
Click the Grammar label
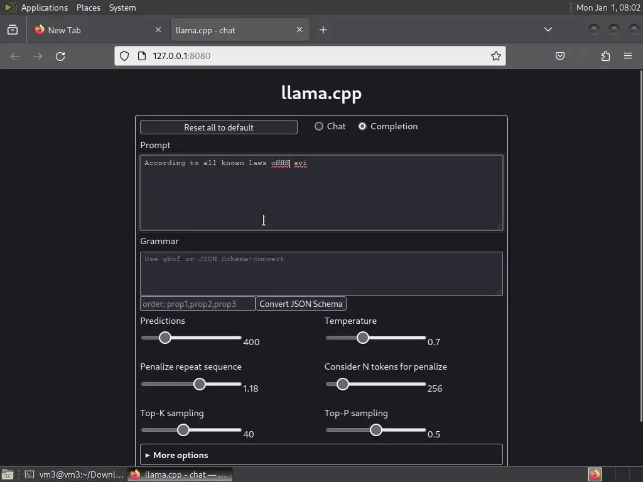tap(159, 241)
